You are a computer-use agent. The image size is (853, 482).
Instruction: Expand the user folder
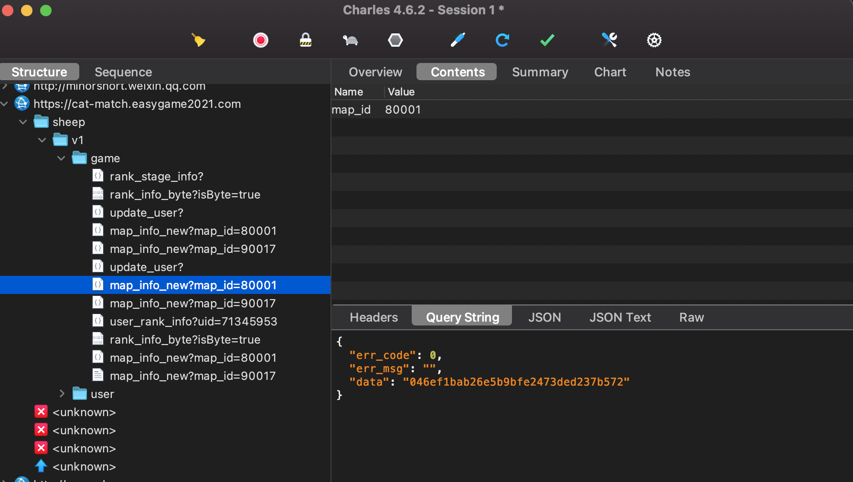tap(62, 394)
